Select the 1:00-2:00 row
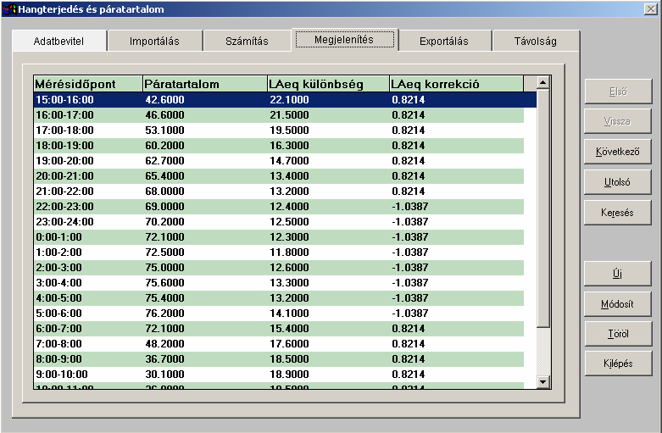This screenshot has width=662, height=433. point(279,253)
